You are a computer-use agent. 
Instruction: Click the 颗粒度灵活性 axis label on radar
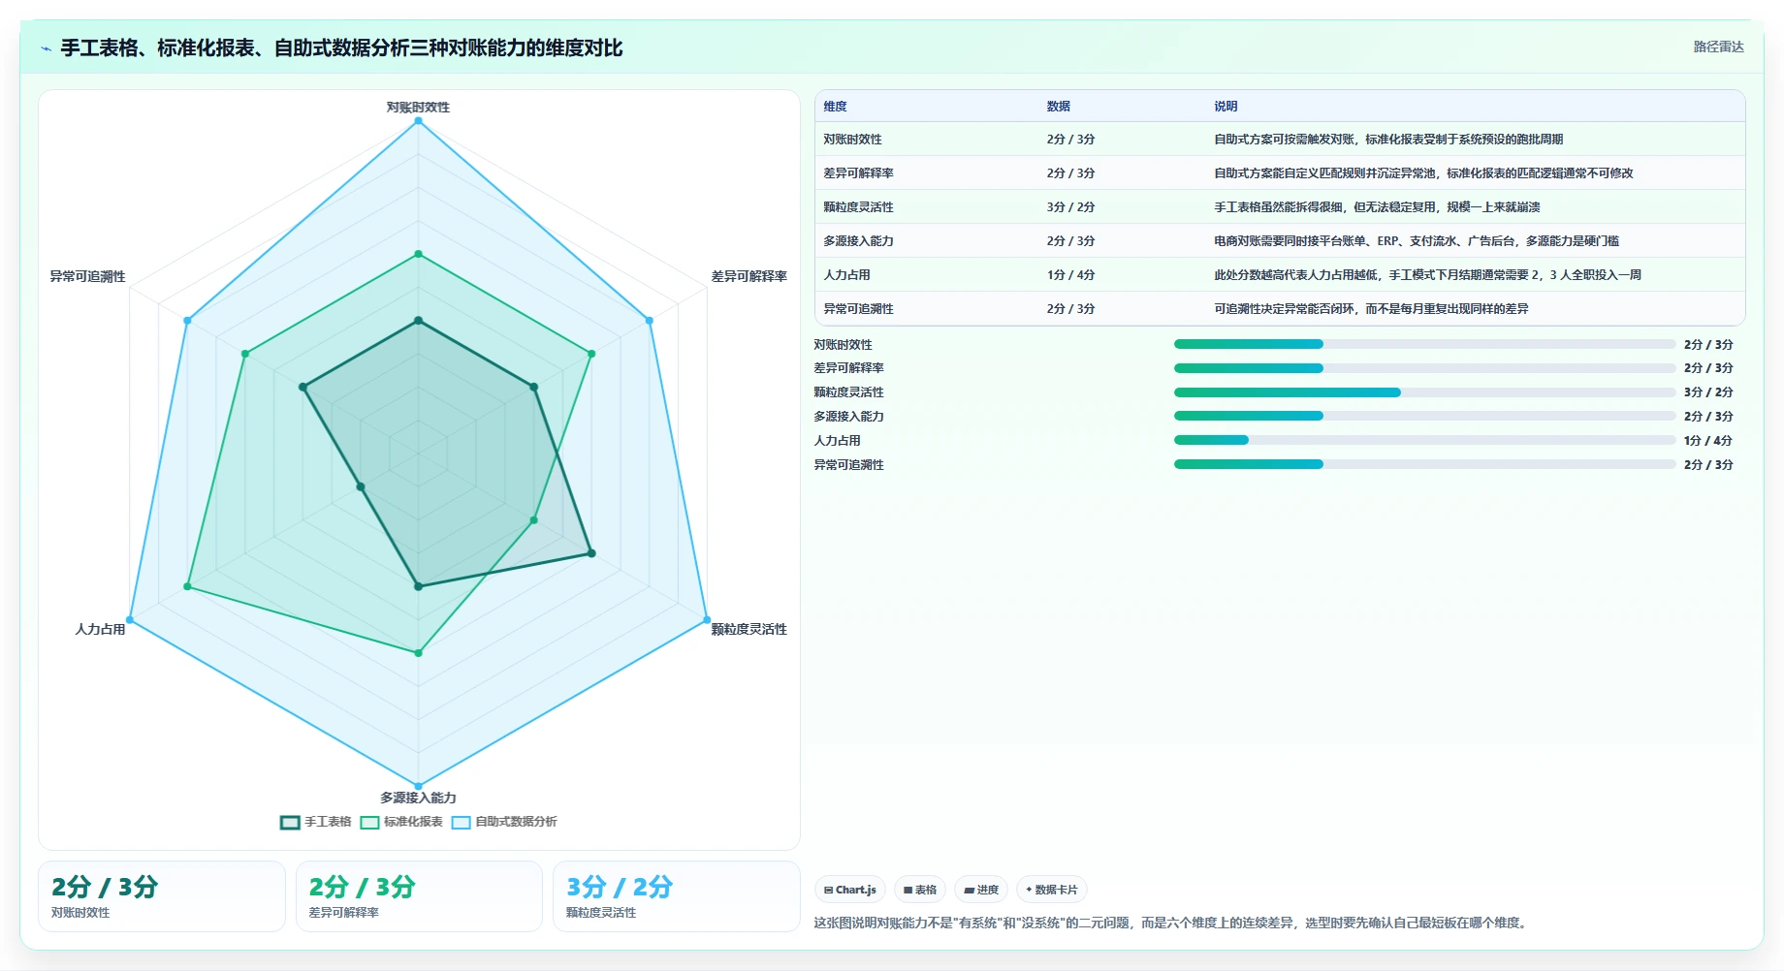point(749,630)
